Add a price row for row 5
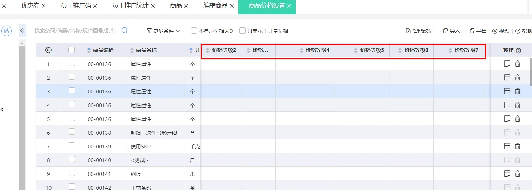 pyautogui.click(x=507, y=119)
